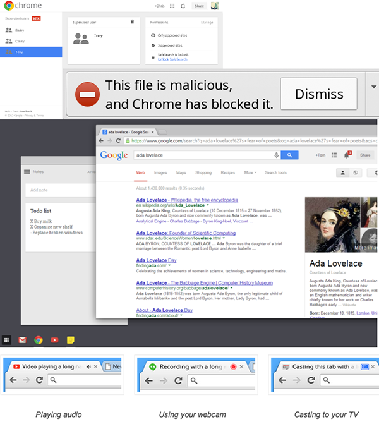This screenshot has height=429, width=379.
Task: Click the google.com address bar URL
Action: point(251,141)
